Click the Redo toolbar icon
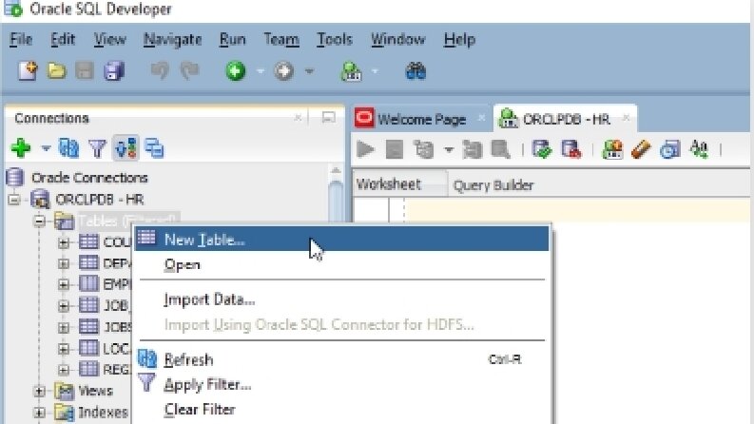The image size is (754, 424). pos(189,71)
